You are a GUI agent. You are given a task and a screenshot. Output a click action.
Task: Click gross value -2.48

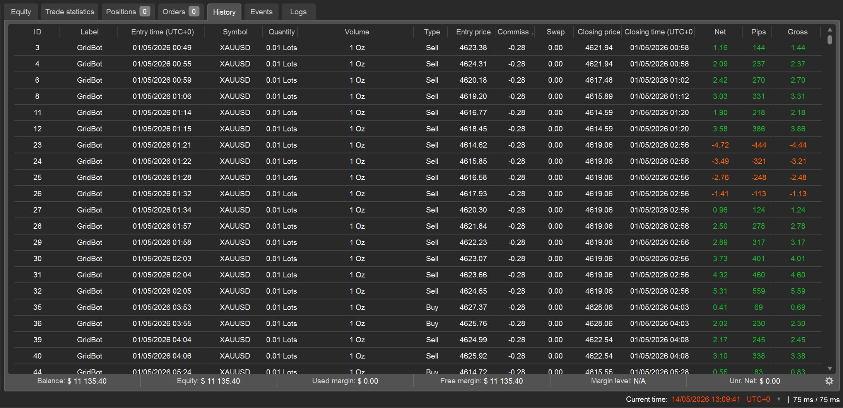(x=798, y=178)
